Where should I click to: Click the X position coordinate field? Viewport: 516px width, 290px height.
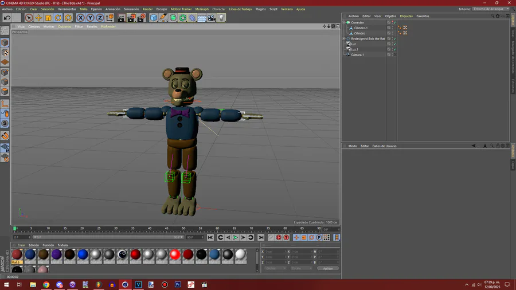tap(275, 252)
